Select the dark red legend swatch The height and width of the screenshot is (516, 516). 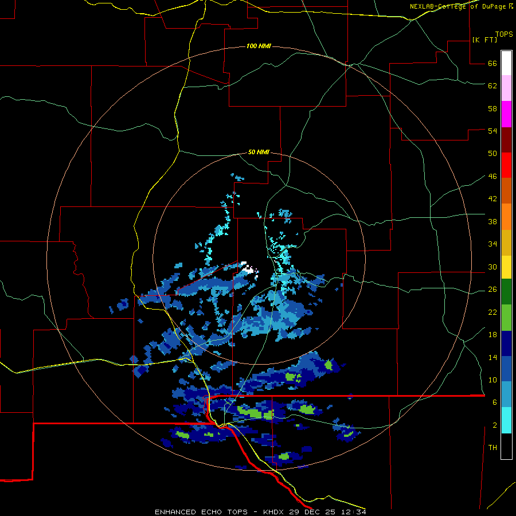tap(506, 140)
